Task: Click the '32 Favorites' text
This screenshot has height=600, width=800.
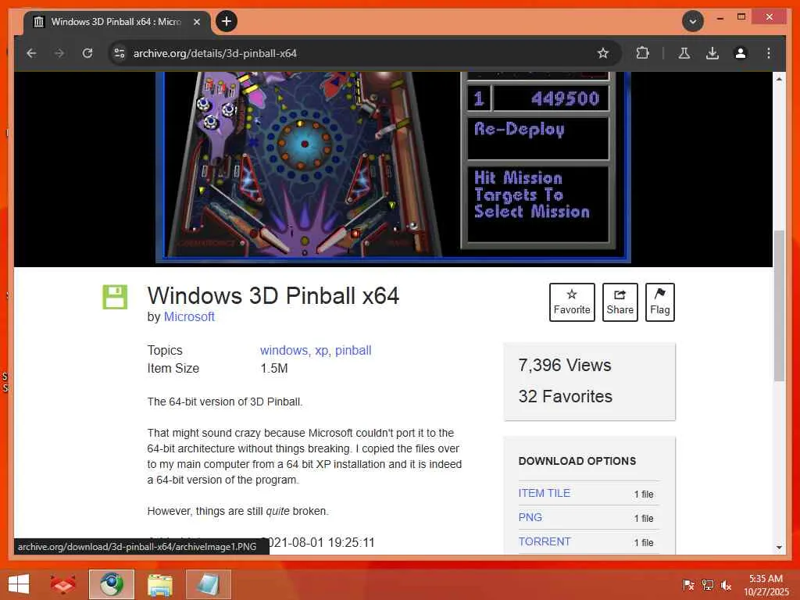Action: [x=566, y=396]
